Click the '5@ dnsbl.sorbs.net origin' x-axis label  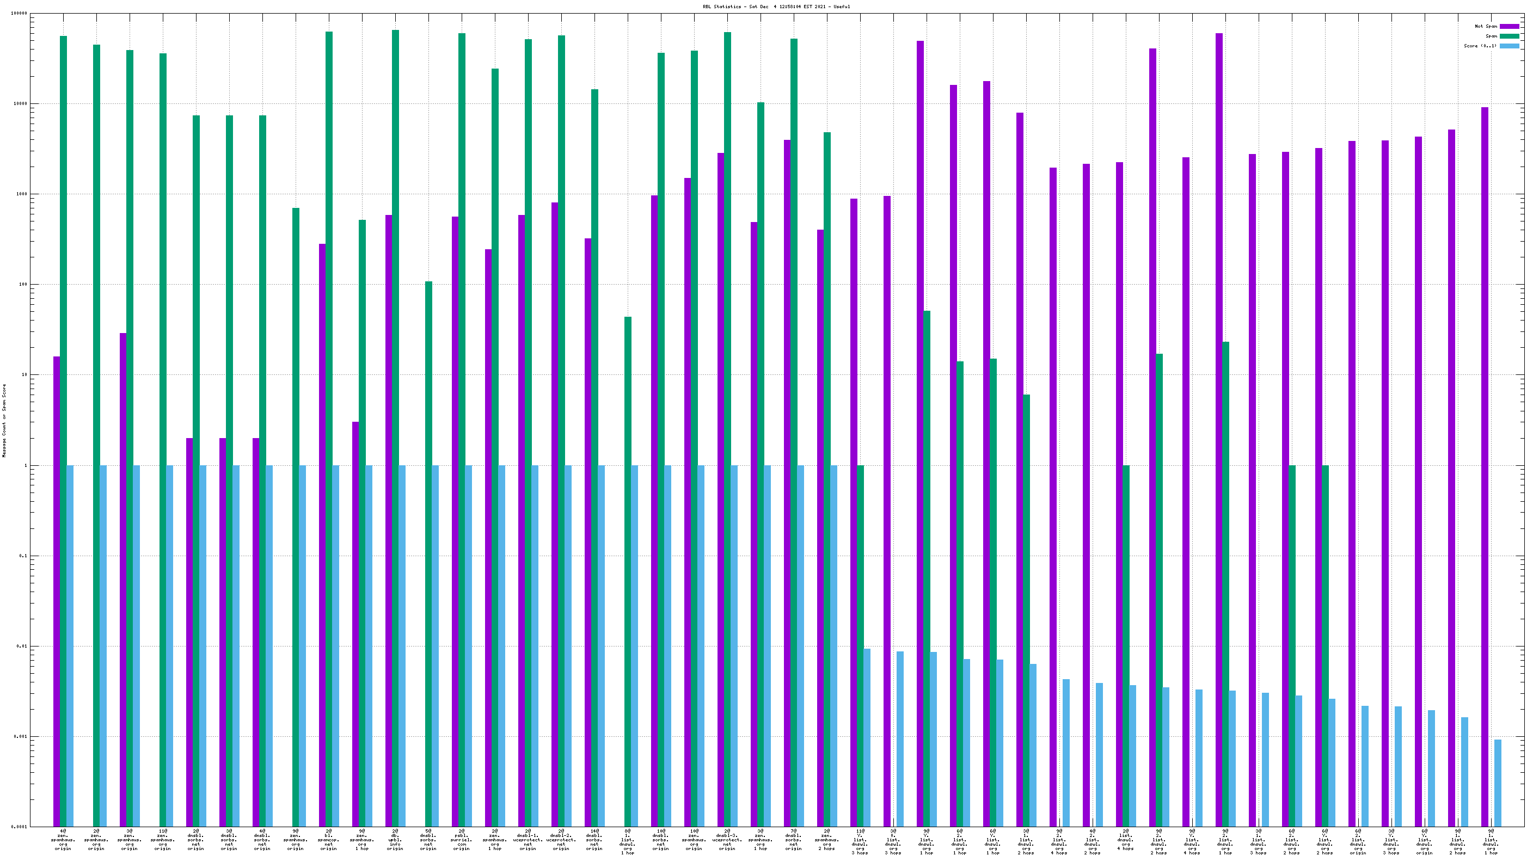click(428, 839)
